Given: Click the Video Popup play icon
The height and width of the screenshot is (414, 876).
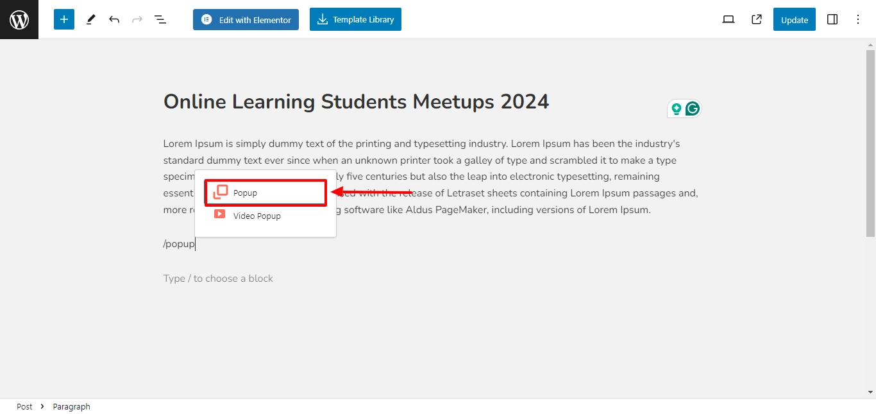Looking at the screenshot, I should pos(220,214).
